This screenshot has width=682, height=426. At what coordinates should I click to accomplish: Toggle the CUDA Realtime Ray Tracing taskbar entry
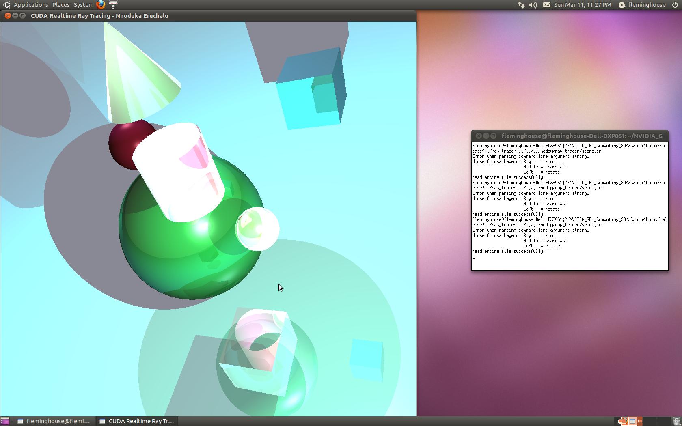point(137,421)
